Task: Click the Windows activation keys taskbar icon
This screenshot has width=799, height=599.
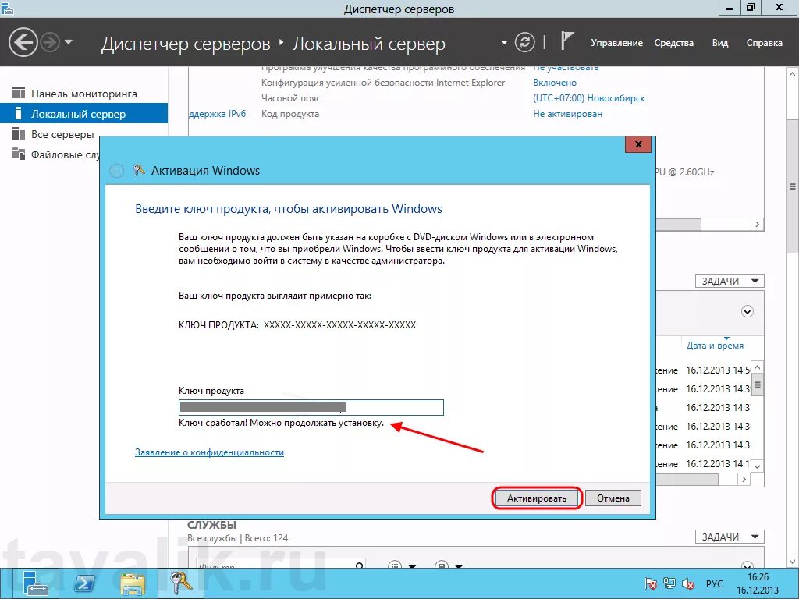Action: 181,583
